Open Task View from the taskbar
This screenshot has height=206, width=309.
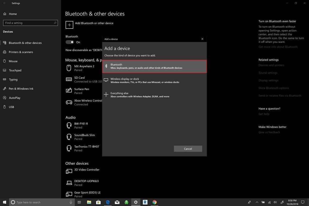tap(79, 202)
